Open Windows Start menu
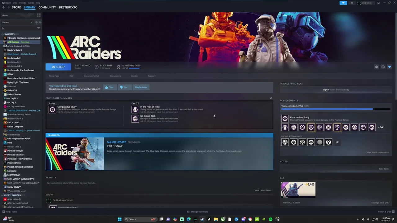 tap(120, 219)
